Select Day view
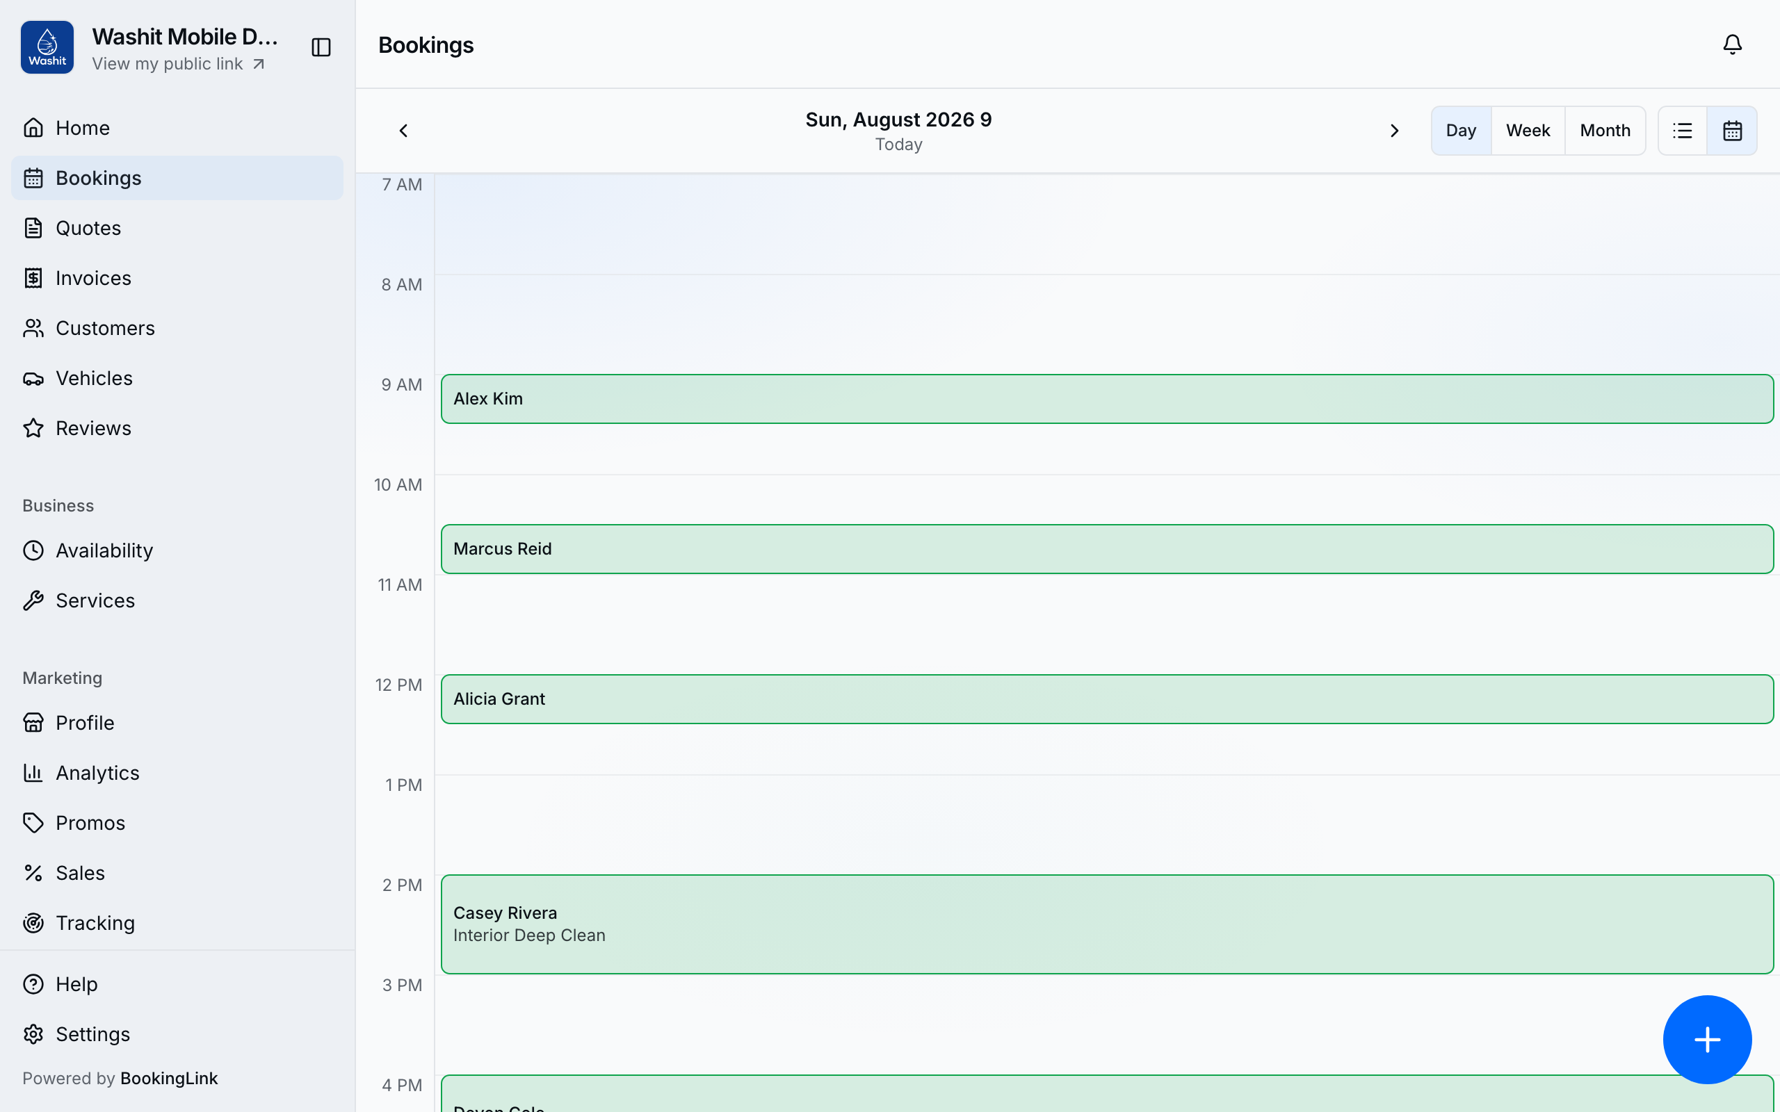 (1461, 131)
